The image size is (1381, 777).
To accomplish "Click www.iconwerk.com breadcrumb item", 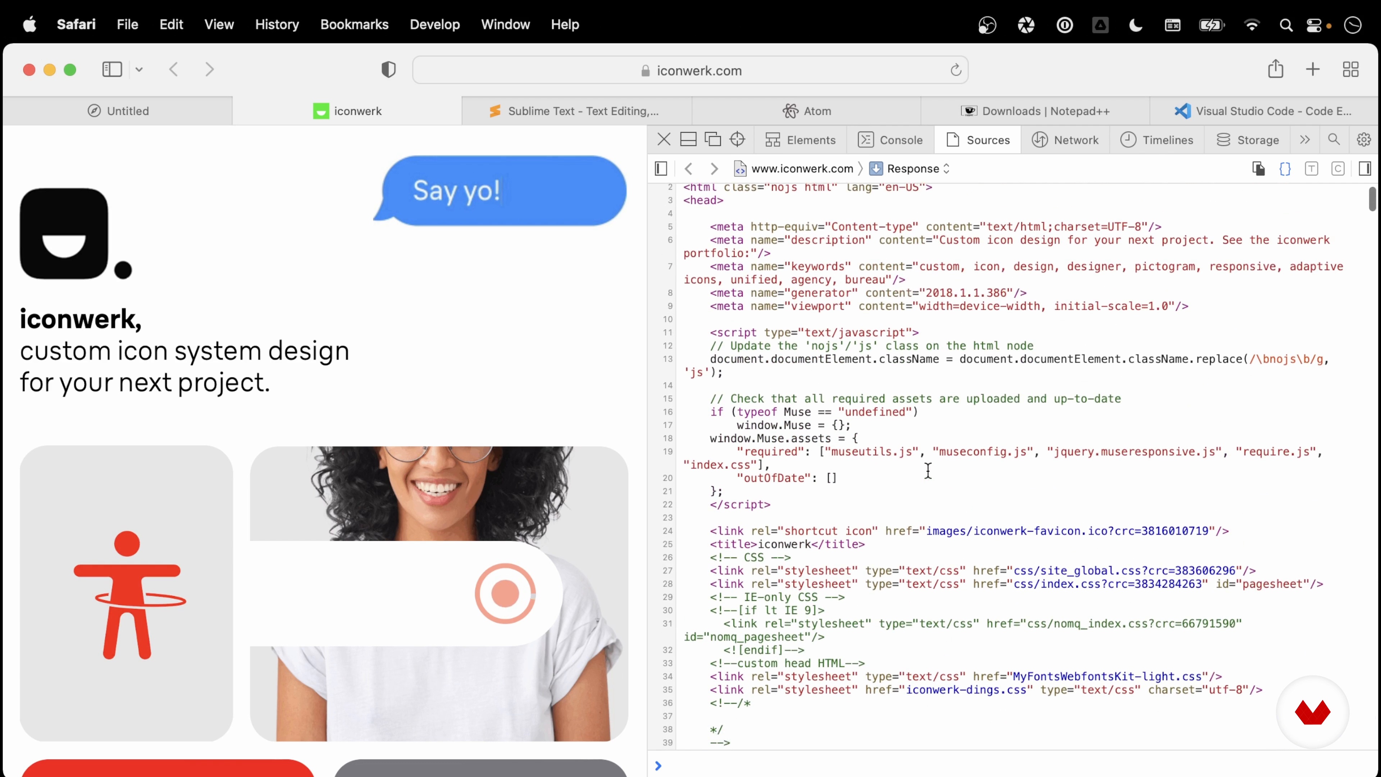I will [793, 168].
